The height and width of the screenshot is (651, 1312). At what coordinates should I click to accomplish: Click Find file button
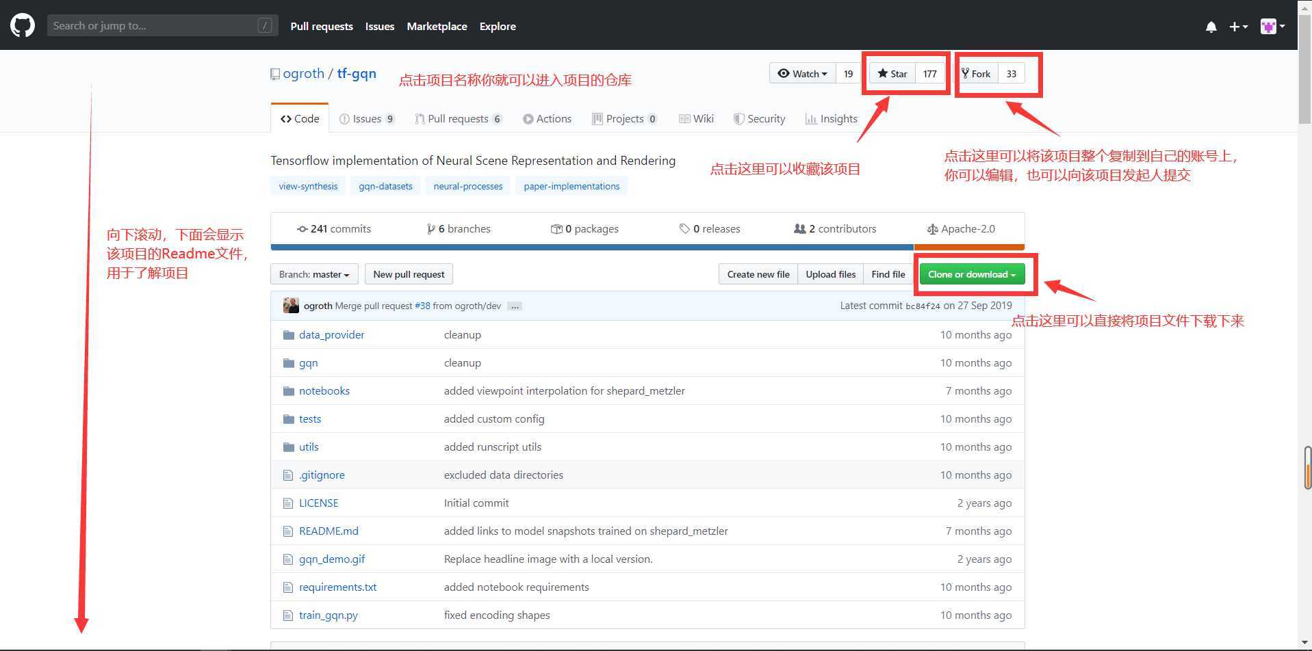coord(888,274)
